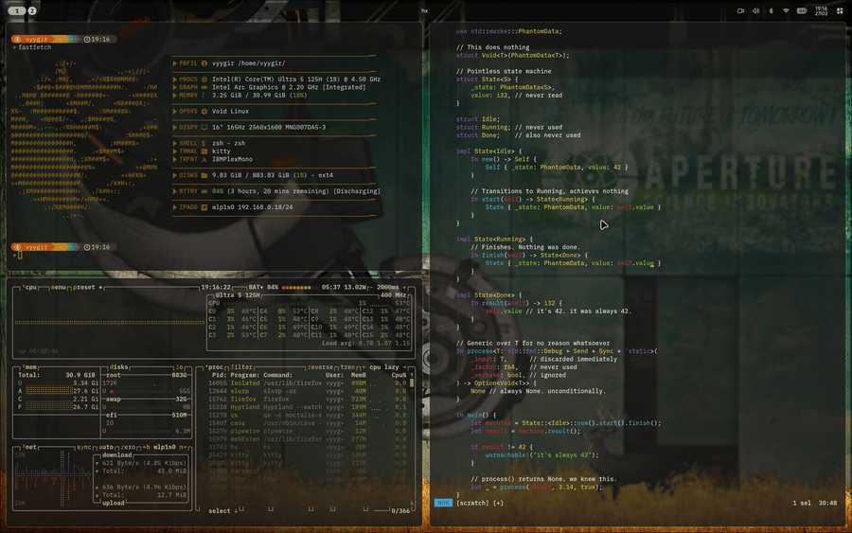The height and width of the screenshot is (533, 852).
Task: Click the btop process list scrollbar thumb
Action: (412, 382)
